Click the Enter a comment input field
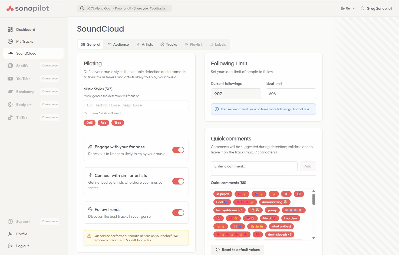Screen dimensions: 399x255 coord(254,166)
